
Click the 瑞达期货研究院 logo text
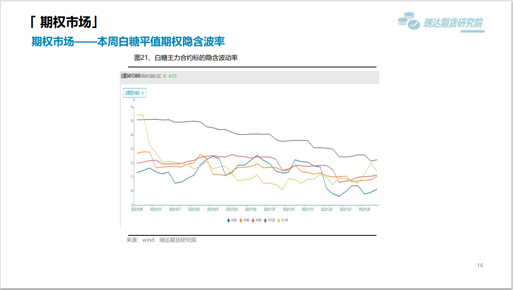pos(453,23)
